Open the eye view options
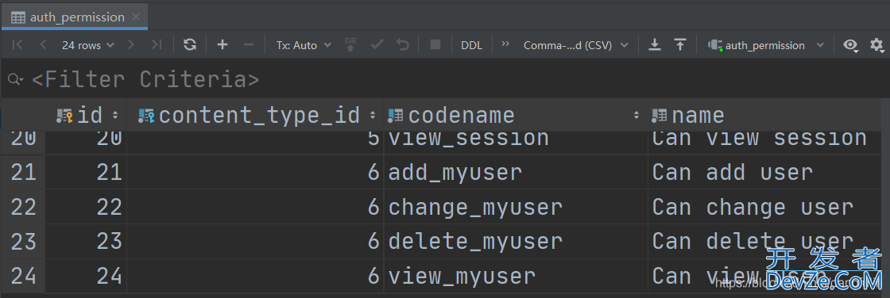 coord(850,44)
